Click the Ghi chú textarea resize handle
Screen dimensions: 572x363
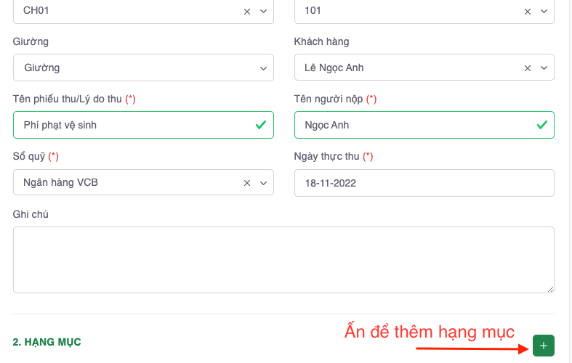550,289
